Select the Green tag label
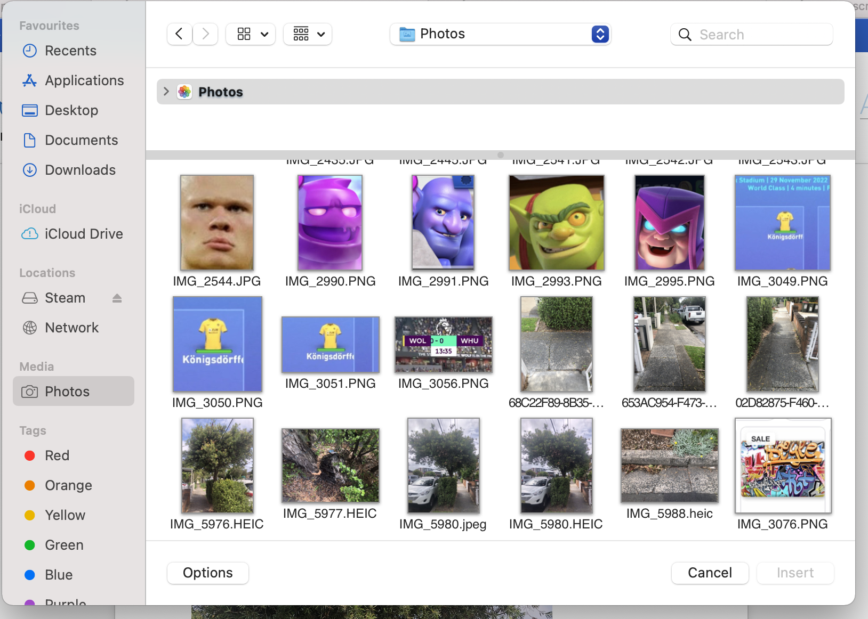The image size is (868, 619). click(x=65, y=545)
